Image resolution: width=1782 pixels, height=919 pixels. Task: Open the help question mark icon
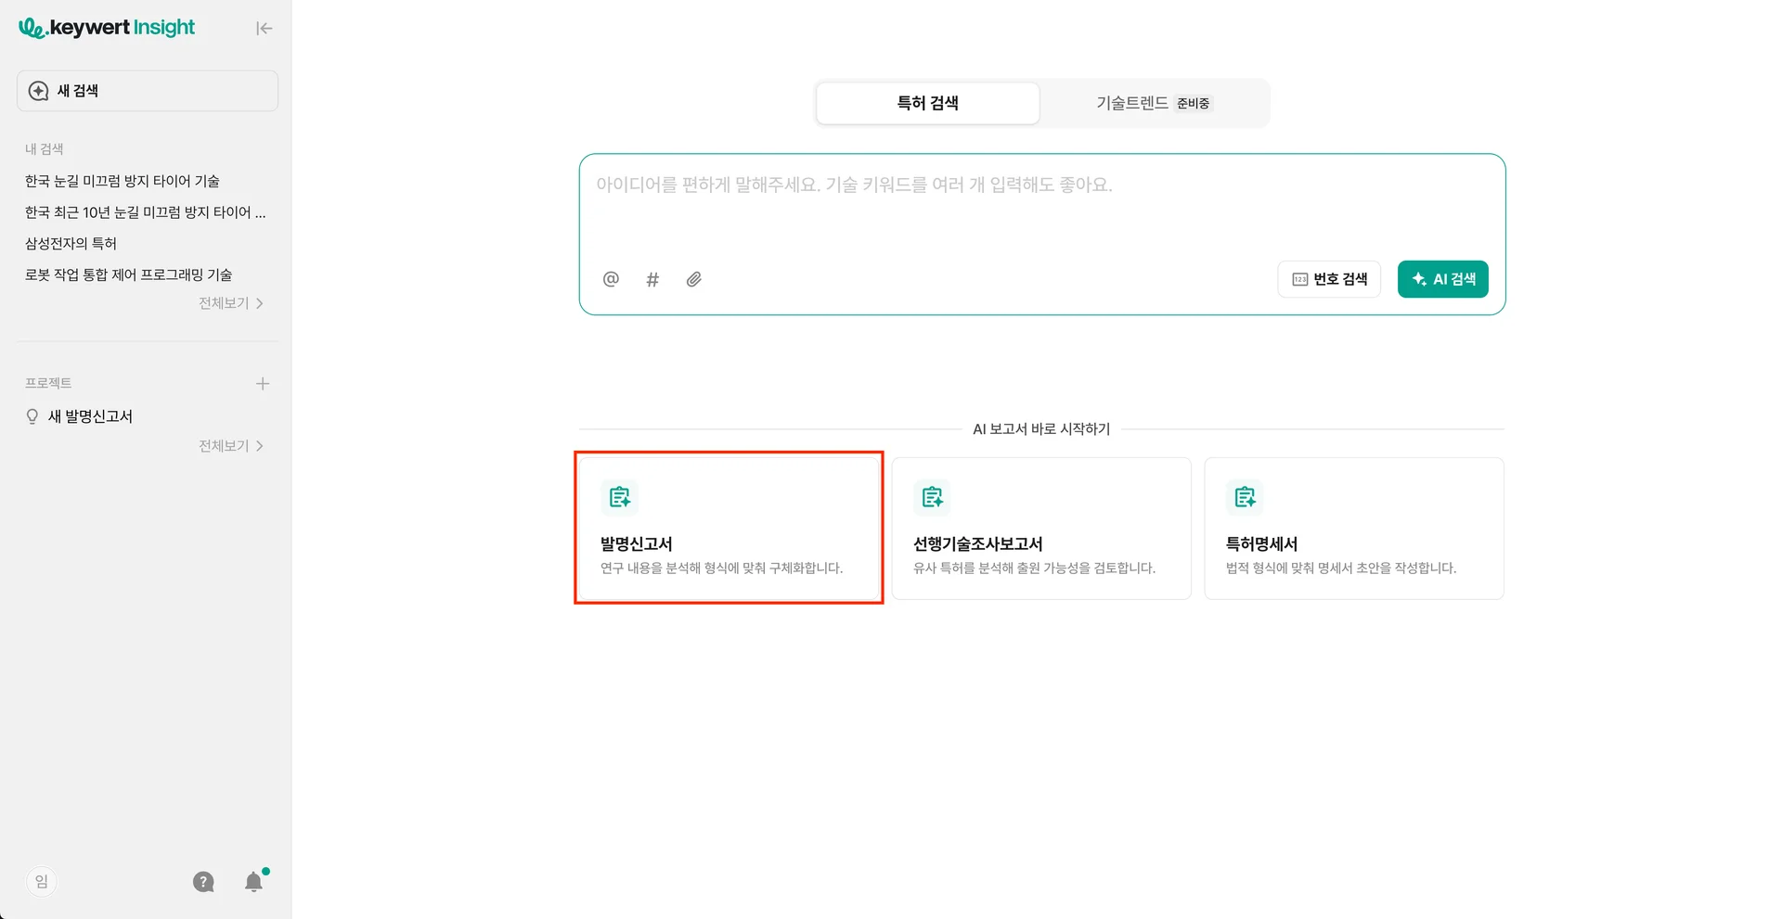(x=203, y=882)
